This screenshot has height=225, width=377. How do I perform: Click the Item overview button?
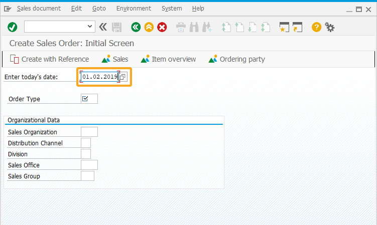pyautogui.click(x=168, y=59)
